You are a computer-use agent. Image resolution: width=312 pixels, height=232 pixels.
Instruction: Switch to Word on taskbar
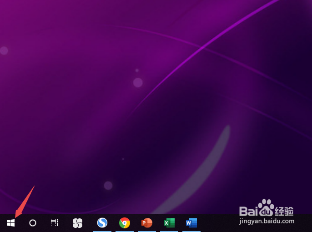[x=191, y=222]
